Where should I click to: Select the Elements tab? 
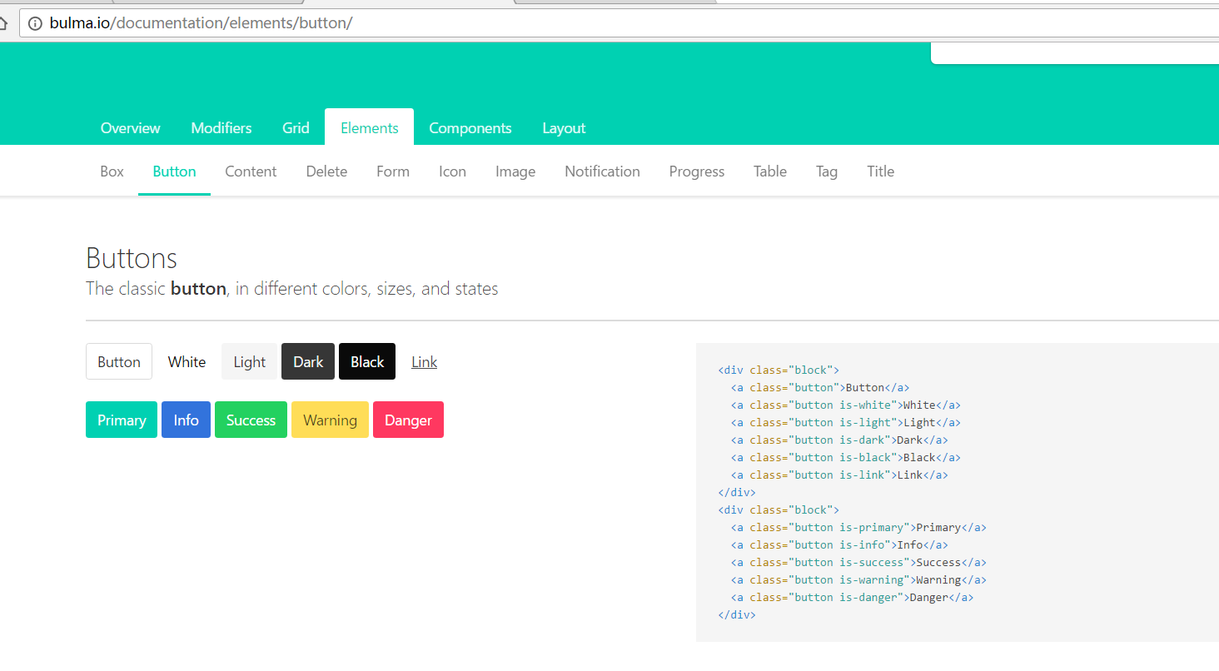click(369, 127)
